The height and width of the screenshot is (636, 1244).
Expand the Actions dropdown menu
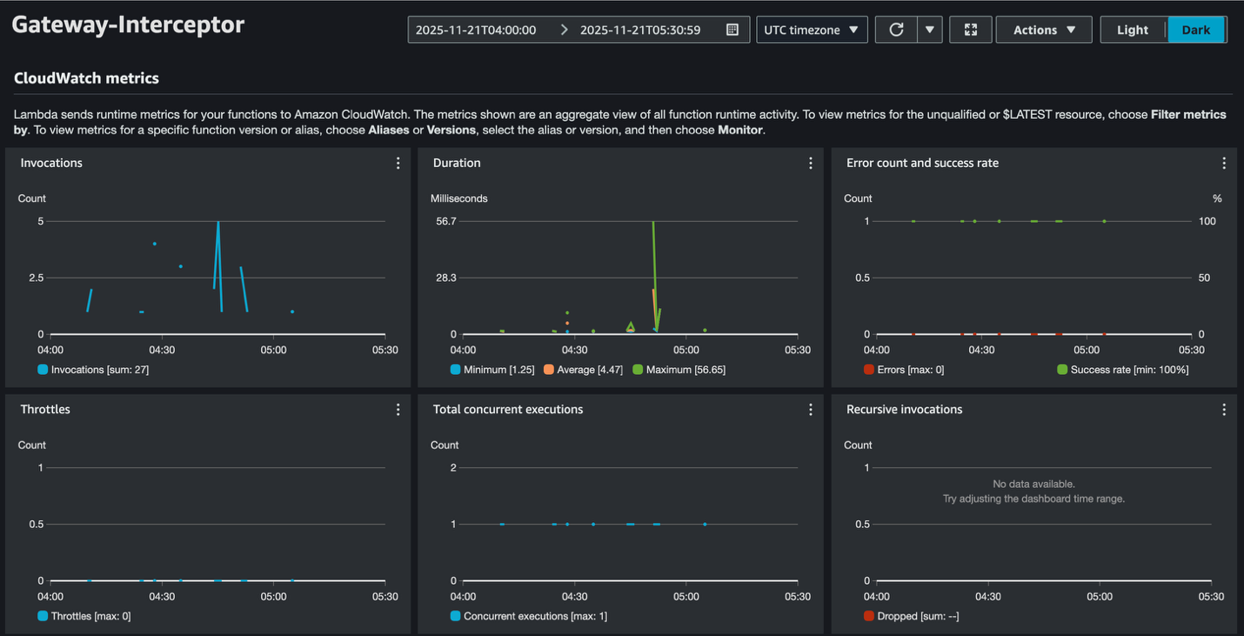tap(1044, 30)
